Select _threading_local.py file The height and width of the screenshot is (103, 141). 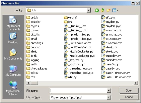(78, 68)
